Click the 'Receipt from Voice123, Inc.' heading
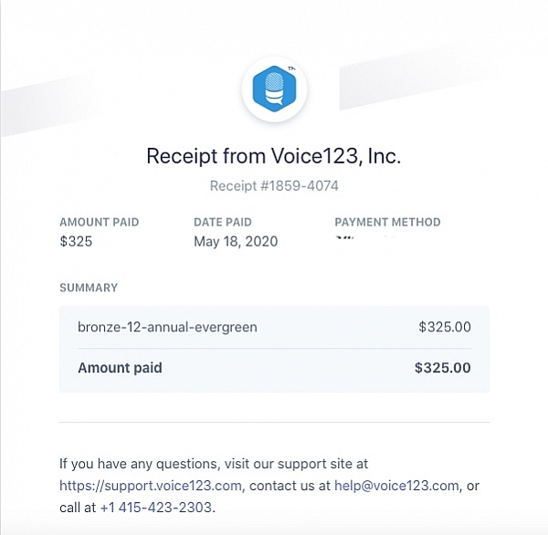The height and width of the screenshot is (535, 548). pyautogui.click(x=274, y=156)
